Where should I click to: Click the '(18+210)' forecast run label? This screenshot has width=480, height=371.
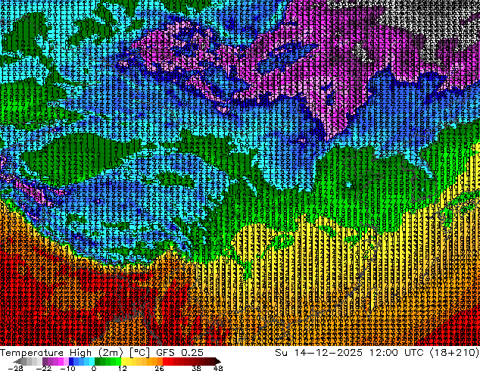(x=454, y=353)
